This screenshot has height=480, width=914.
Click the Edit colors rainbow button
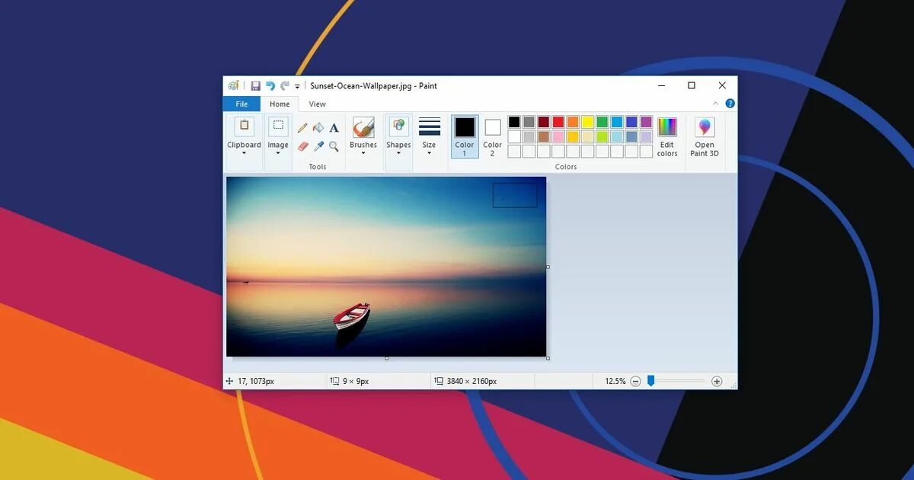(x=667, y=137)
